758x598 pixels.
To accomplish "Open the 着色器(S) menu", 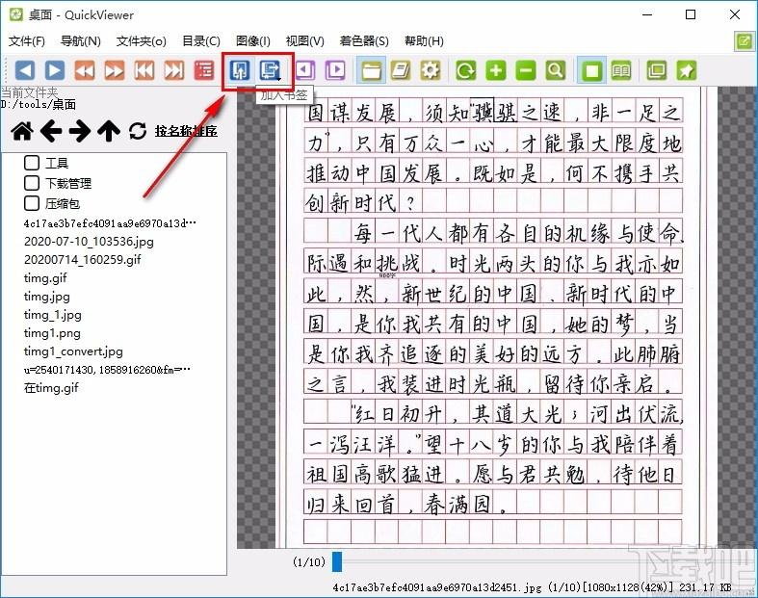I will tap(364, 41).
